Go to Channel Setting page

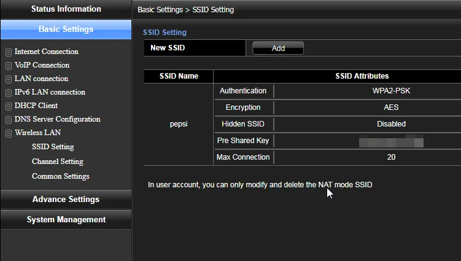57,162
